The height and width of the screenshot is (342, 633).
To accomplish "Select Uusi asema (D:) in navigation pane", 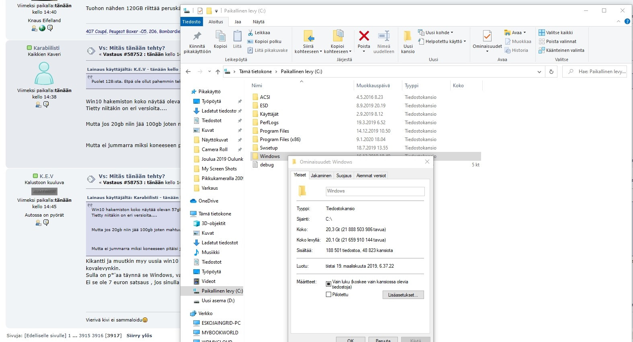I will [x=218, y=301].
